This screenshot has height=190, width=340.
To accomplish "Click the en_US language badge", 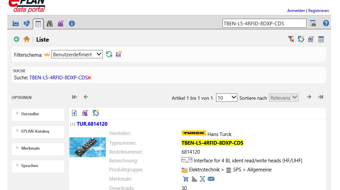I will [x=187, y=160].
